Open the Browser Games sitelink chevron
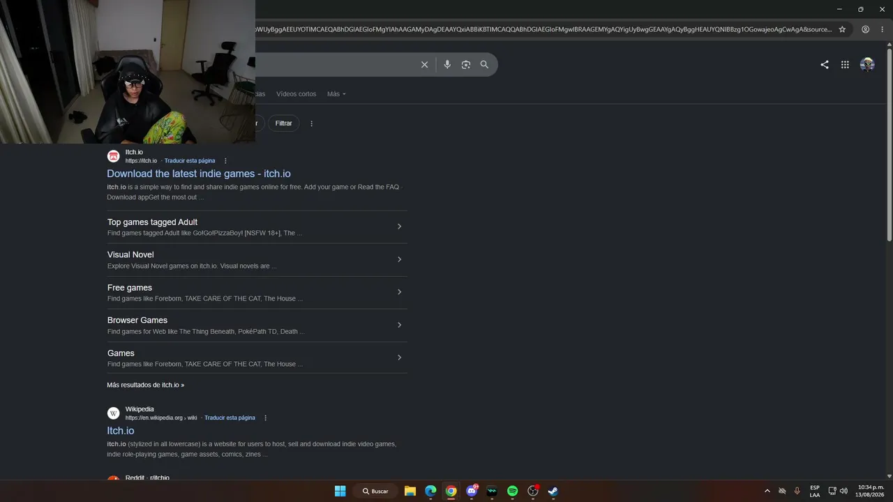Screen dimensions: 893x502 399,325
